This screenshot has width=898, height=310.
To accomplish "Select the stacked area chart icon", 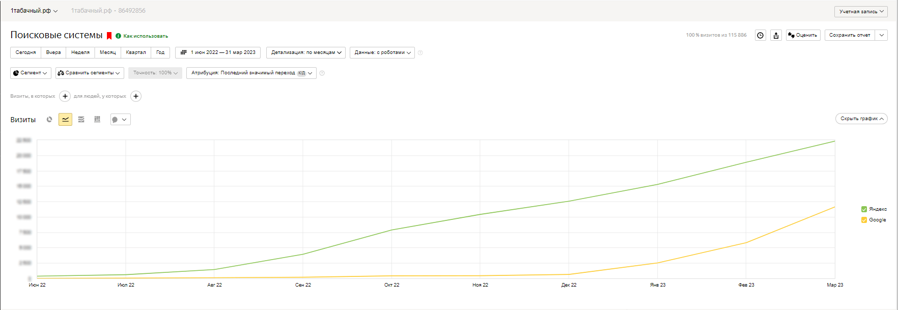I will [81, 119].
